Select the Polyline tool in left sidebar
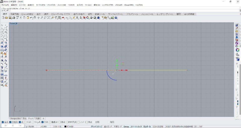 [x=2, y=29]
